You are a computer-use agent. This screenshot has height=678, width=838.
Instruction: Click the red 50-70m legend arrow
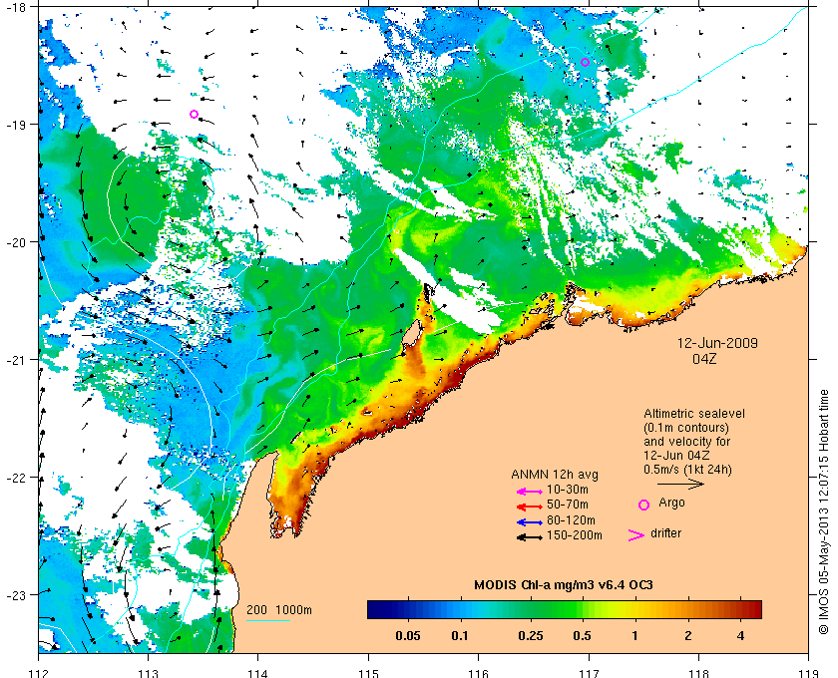pyautogui.click(x=529, y=507)
